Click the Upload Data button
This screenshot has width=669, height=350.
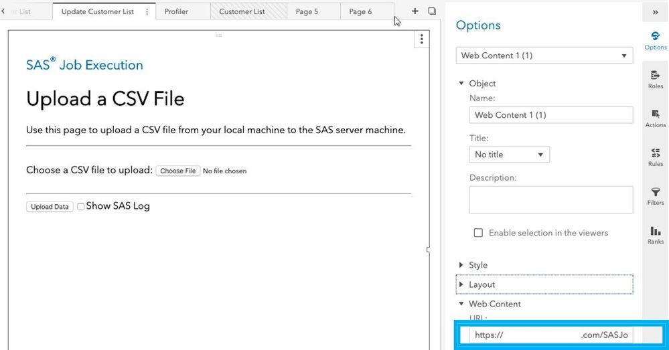[x=50, y=207]
